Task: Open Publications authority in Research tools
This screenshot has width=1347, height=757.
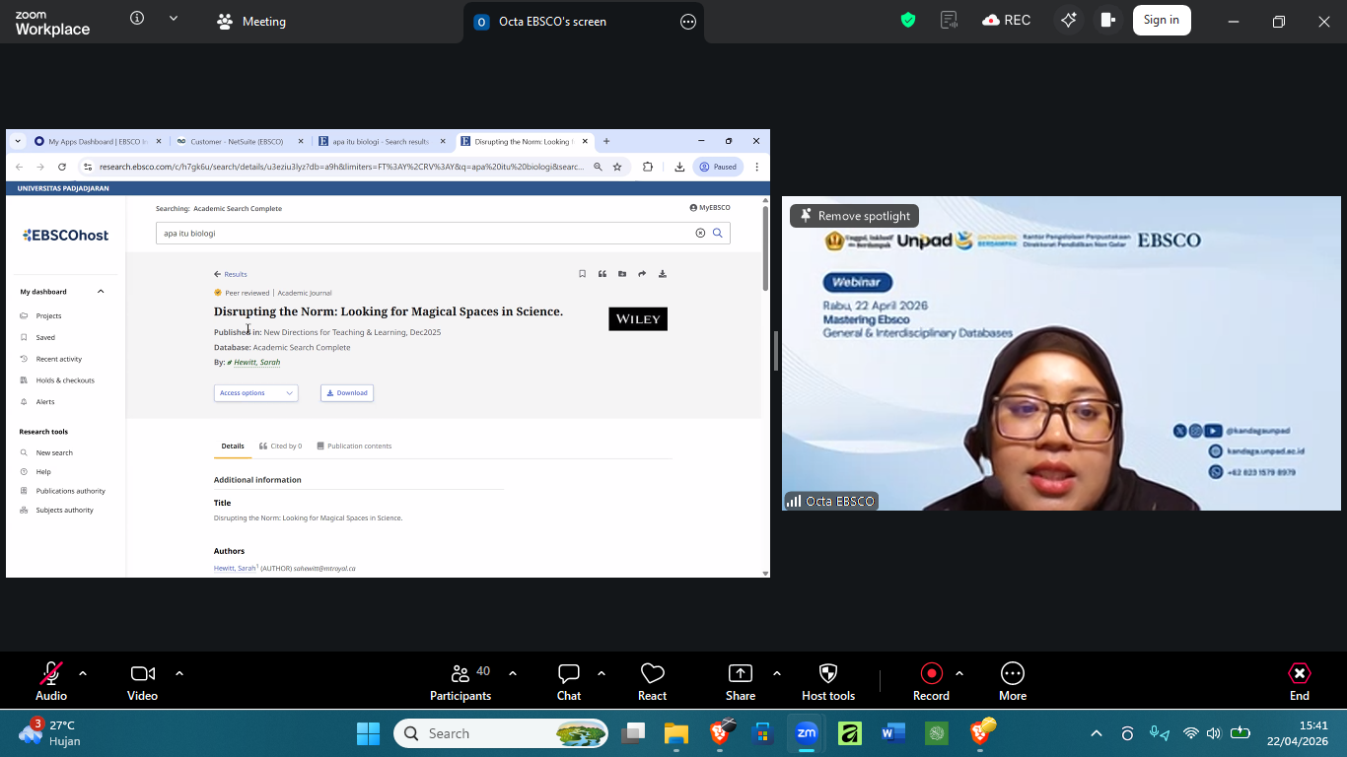Action: [70, 491]
